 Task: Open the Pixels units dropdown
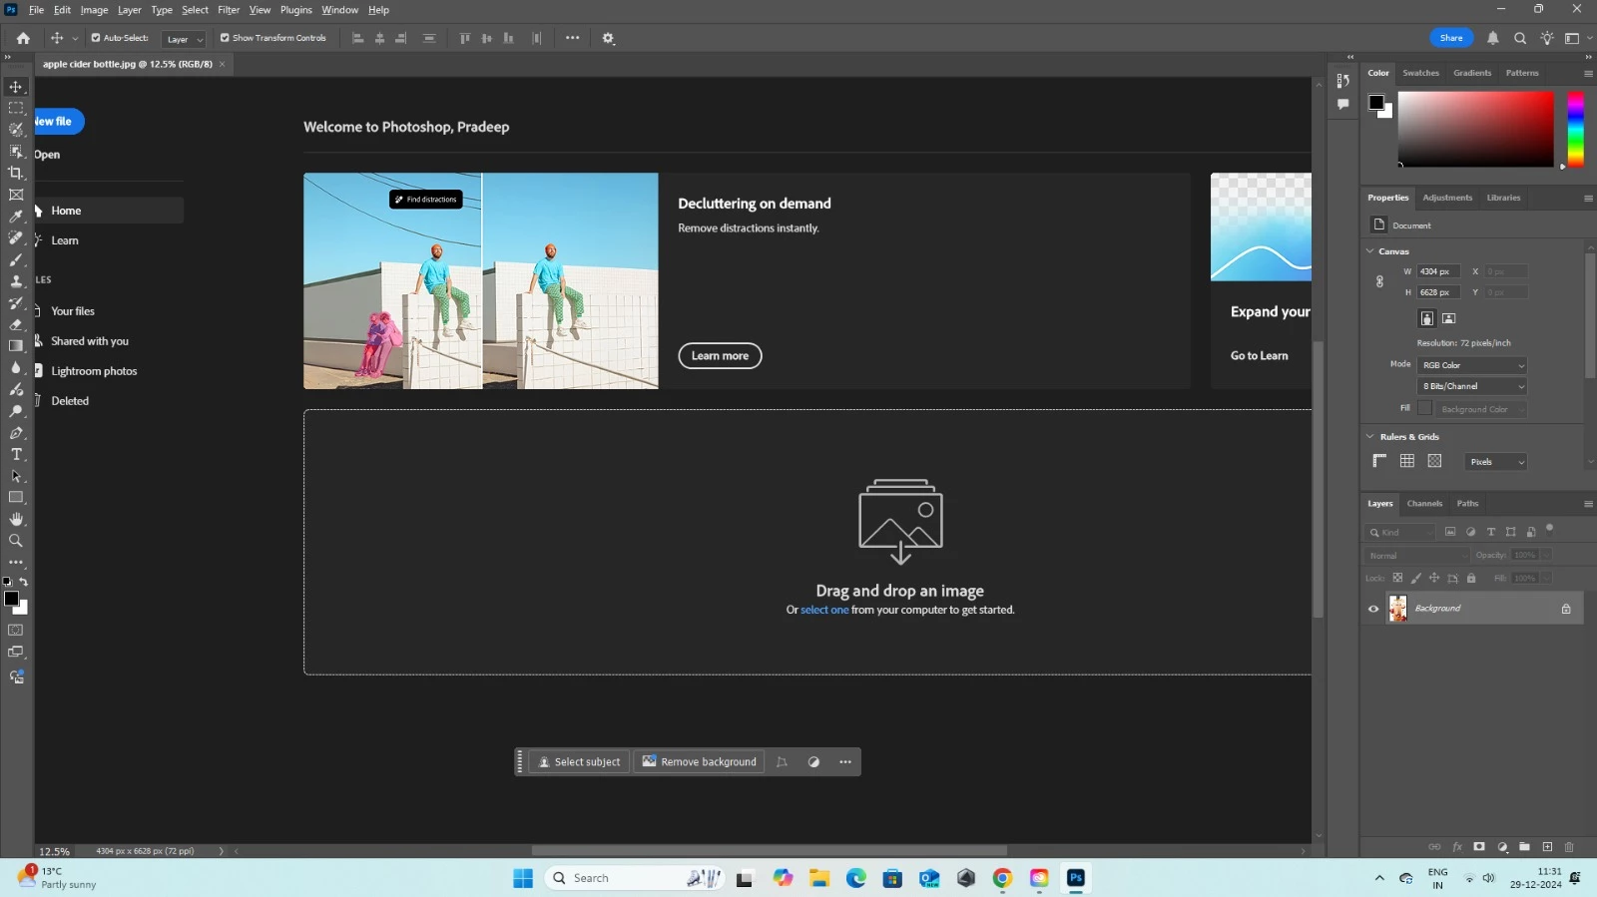tap(1495, 462)
